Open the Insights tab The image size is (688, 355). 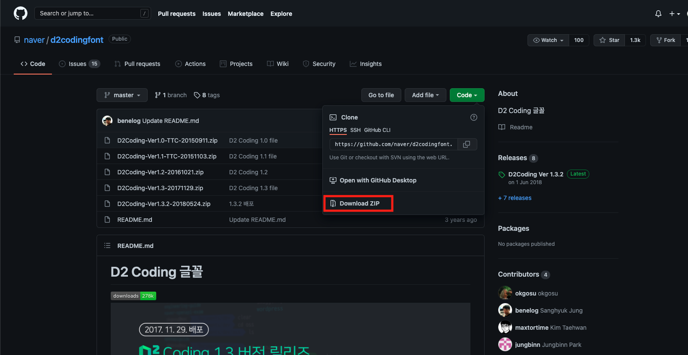click(x=366, y=64)
